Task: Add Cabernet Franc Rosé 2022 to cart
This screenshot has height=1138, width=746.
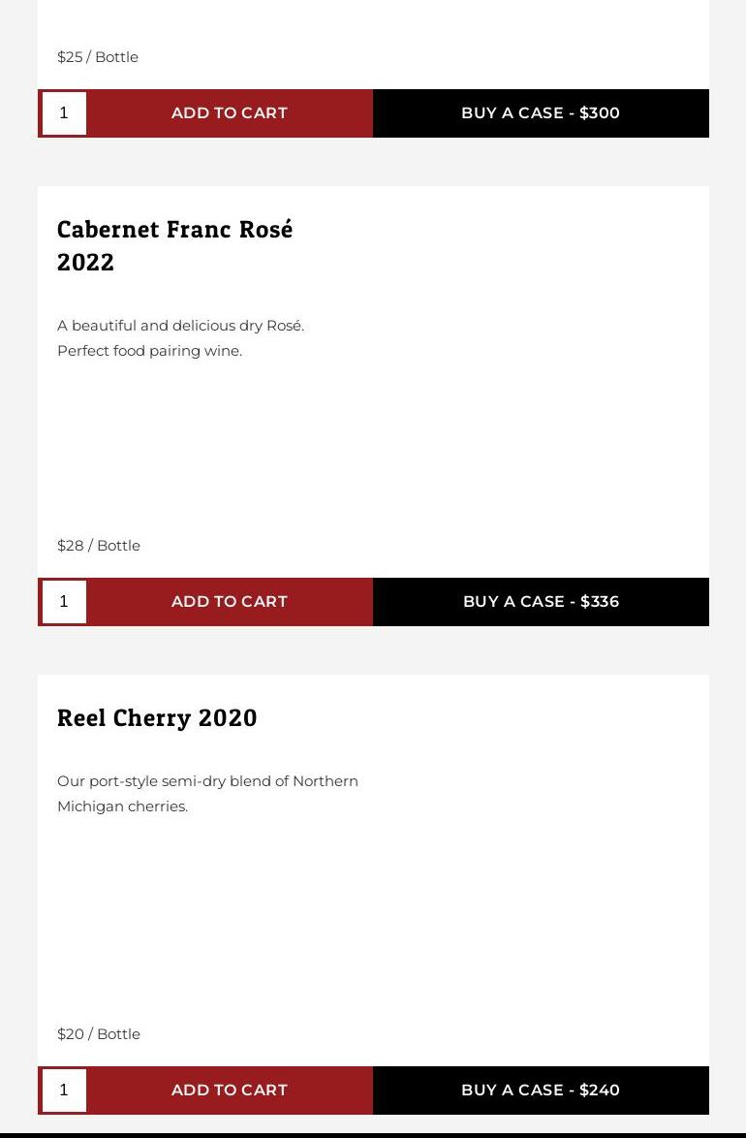Action: (230, 602)
